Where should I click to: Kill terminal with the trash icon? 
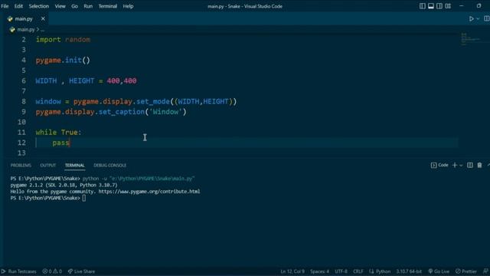pos(479,165)
